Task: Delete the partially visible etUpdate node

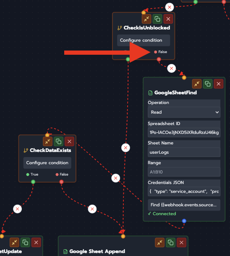Action: [x=36, y=243]
